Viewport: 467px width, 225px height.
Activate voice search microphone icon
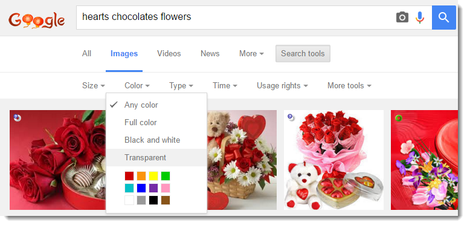(x=420, y=18)
